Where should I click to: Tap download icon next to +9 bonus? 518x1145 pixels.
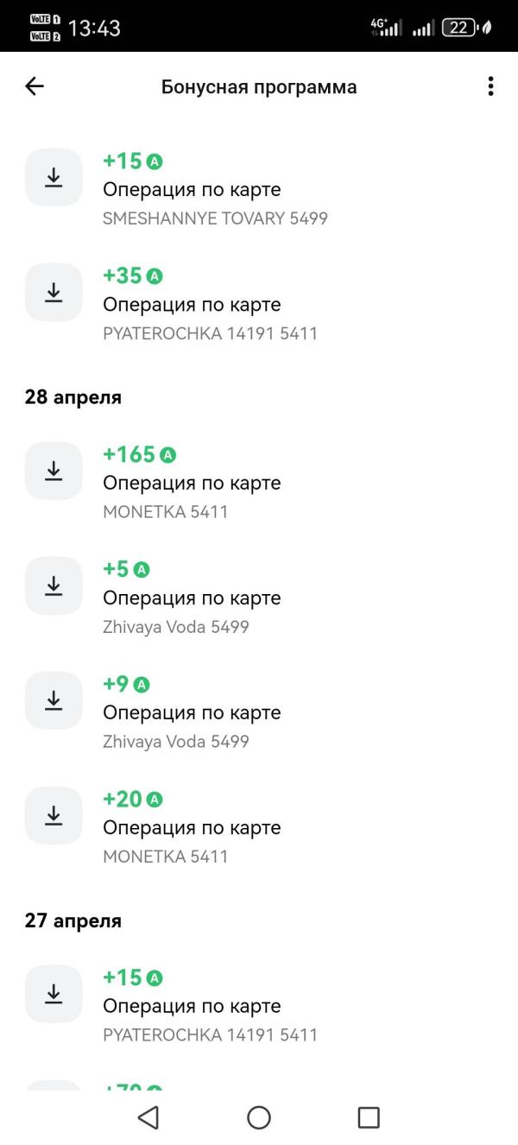(54, 700)
